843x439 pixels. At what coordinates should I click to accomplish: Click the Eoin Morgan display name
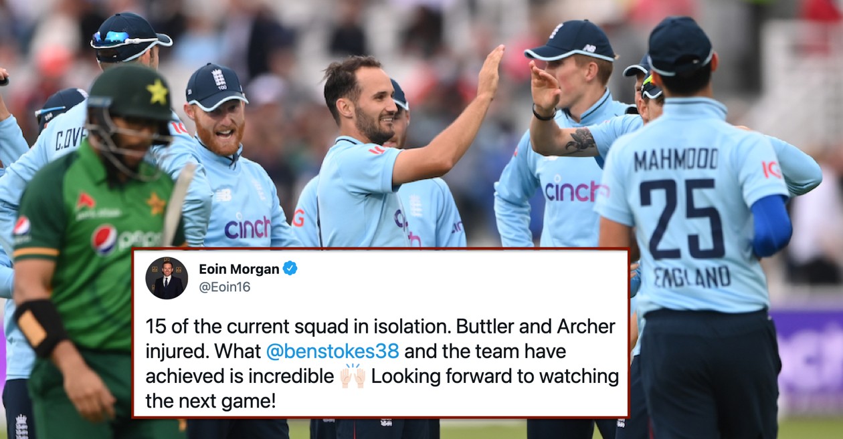pyautogui.click(x=239, y=269)
